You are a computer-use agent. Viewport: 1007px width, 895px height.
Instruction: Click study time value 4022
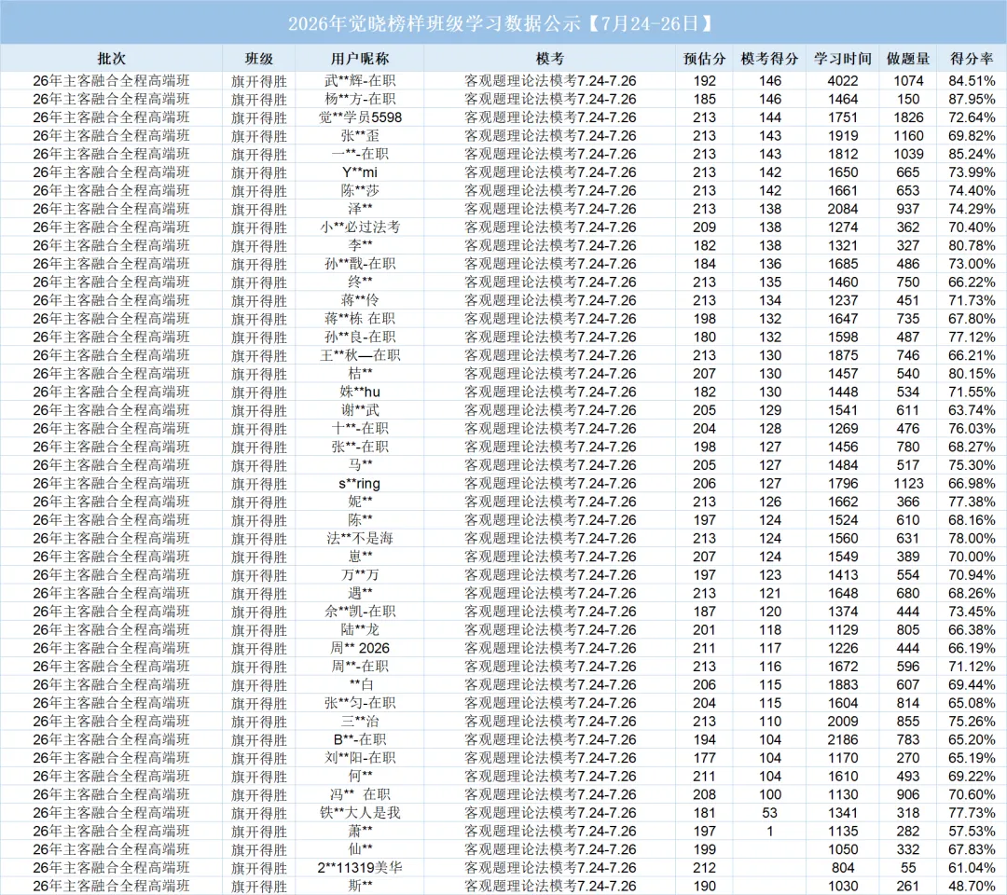[843, 81]
